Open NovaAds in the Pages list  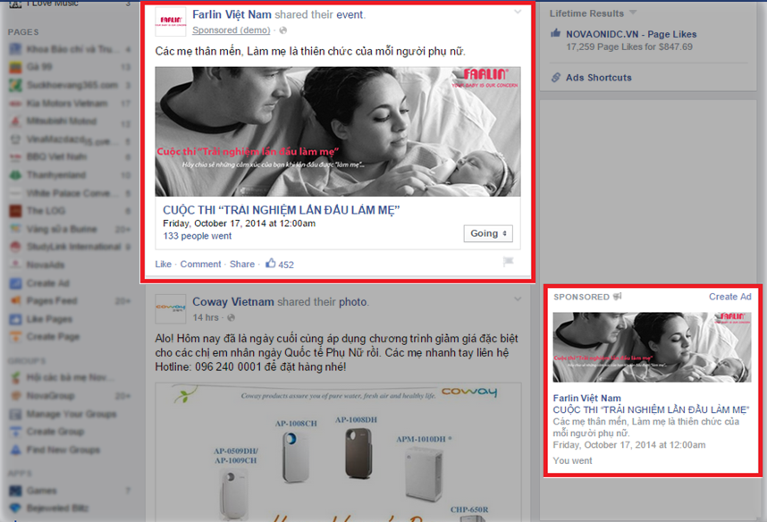point(46,265)
